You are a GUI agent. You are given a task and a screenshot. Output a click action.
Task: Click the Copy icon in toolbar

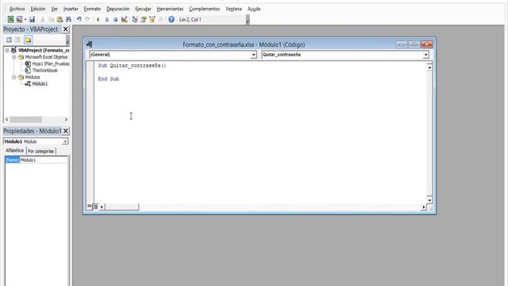[51, 19]
